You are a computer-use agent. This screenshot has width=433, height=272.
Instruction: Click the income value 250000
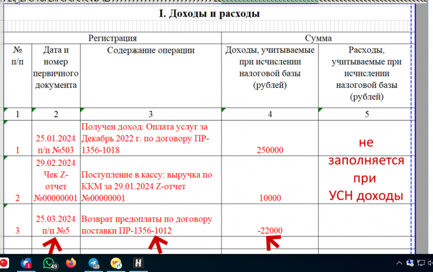click(270, 150)
